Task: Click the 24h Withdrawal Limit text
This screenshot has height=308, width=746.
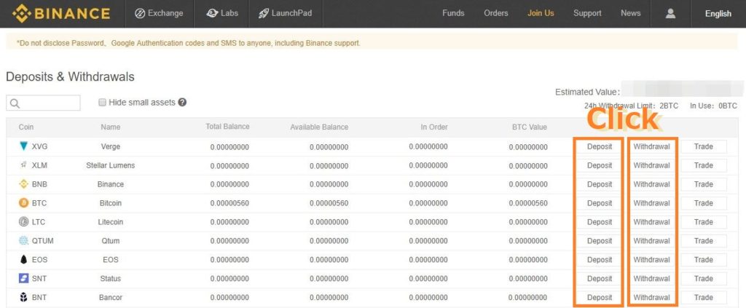Action: 632,106
